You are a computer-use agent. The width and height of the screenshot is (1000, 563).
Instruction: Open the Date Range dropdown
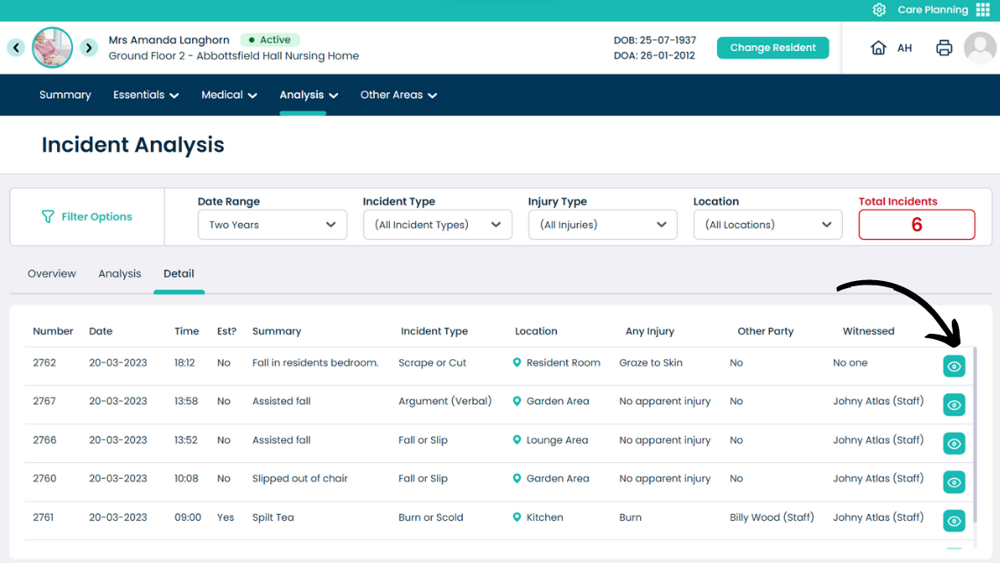coord(272,225)
